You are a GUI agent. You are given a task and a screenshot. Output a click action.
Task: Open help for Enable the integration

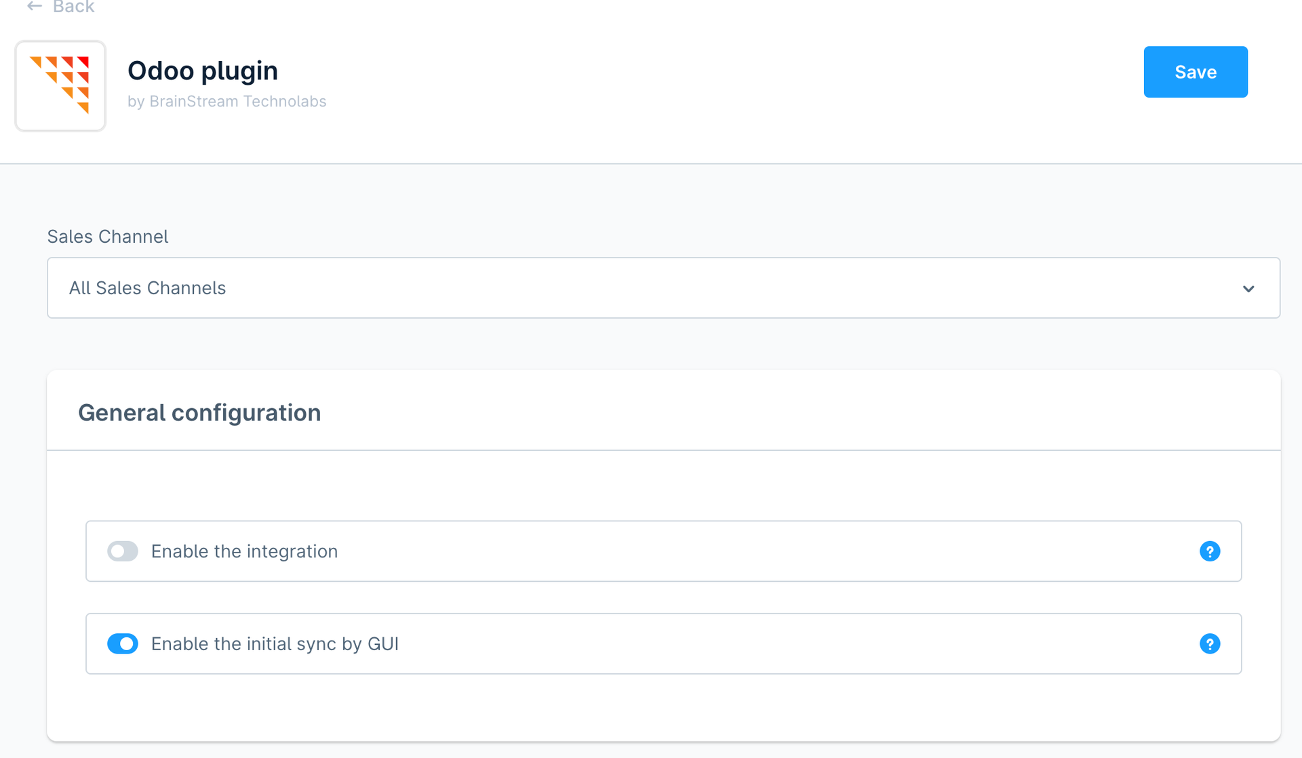coord(1209,551)
